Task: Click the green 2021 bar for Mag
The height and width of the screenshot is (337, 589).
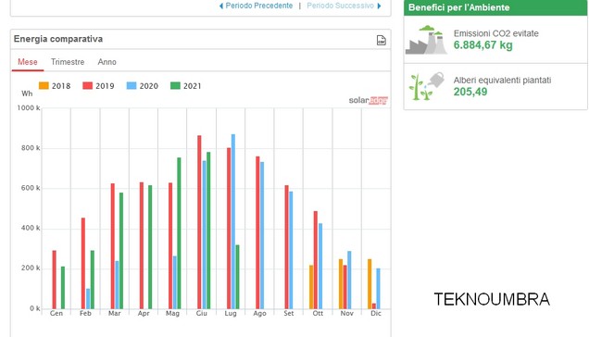Action: coord(179,233)
